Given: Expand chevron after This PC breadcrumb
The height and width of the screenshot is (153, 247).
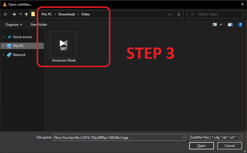Looking at the screenshot, I should pyautogui.click(x=55, y=14).
